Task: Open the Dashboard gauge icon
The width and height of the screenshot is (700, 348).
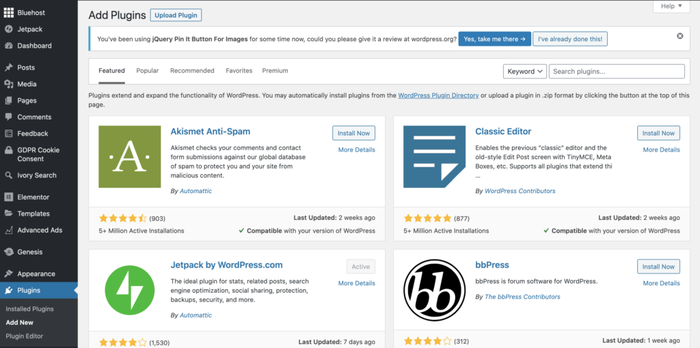Action: 8,46
